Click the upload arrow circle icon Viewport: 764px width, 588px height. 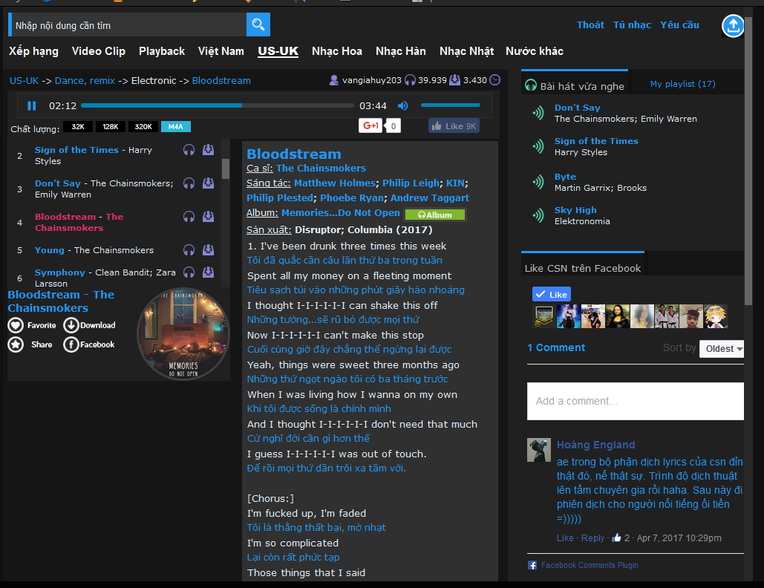pyautogui.click(x=733, y=26)
